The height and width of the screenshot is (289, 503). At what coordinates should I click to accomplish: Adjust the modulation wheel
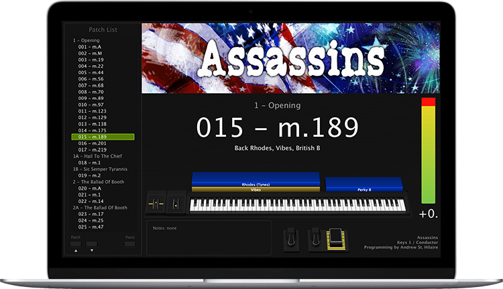click(x=176, y=203)
